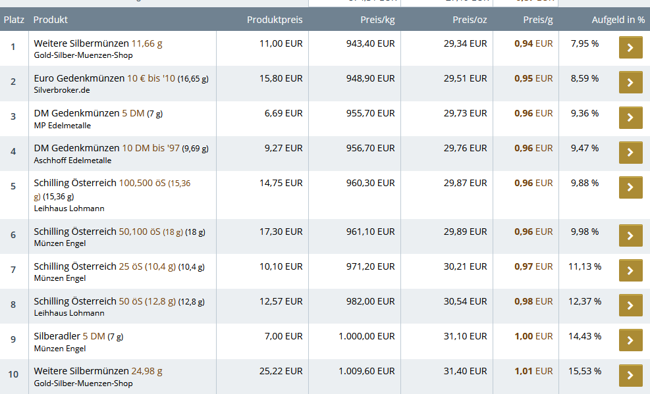
Task: Select Preis/g value 0,98 EUR
Action: (x=533, y=301)
